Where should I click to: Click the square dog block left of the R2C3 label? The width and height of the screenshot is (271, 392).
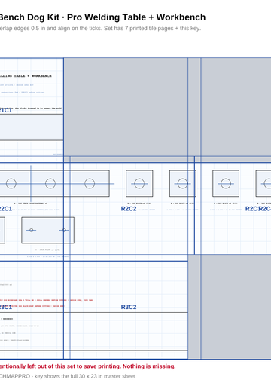(x=226, y=183)
